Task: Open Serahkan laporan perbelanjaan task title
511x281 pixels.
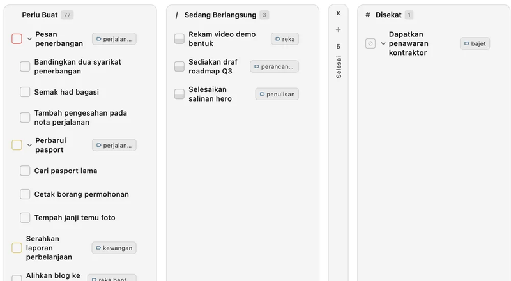Action: (x=49, y=248)
